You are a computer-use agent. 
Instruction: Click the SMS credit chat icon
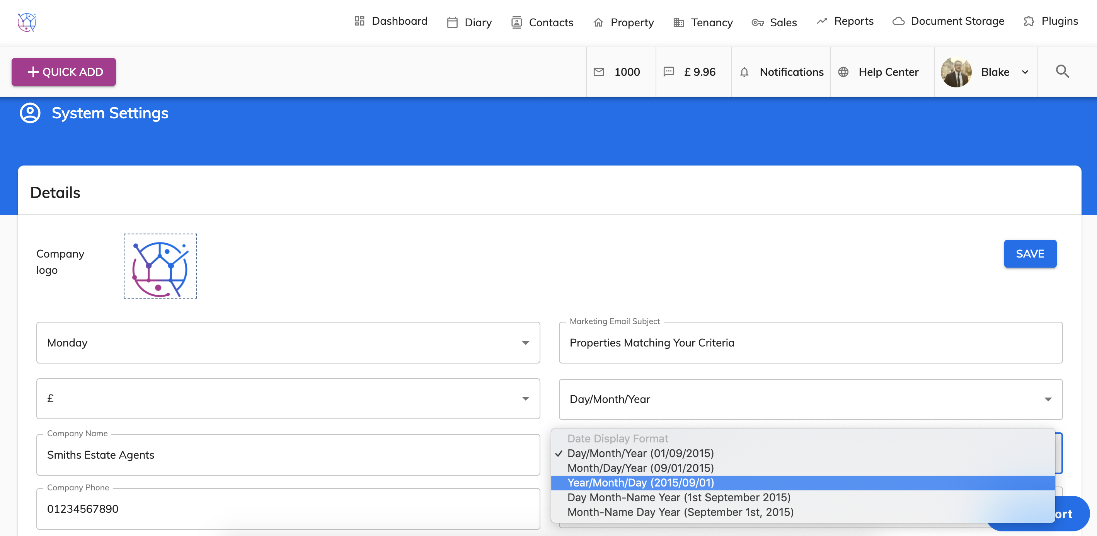(669, 72)
